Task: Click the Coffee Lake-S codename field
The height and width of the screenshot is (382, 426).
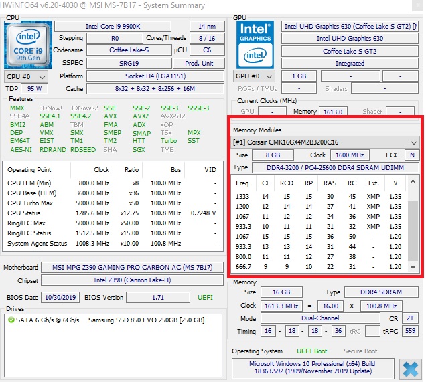Action: pos(129,50)
